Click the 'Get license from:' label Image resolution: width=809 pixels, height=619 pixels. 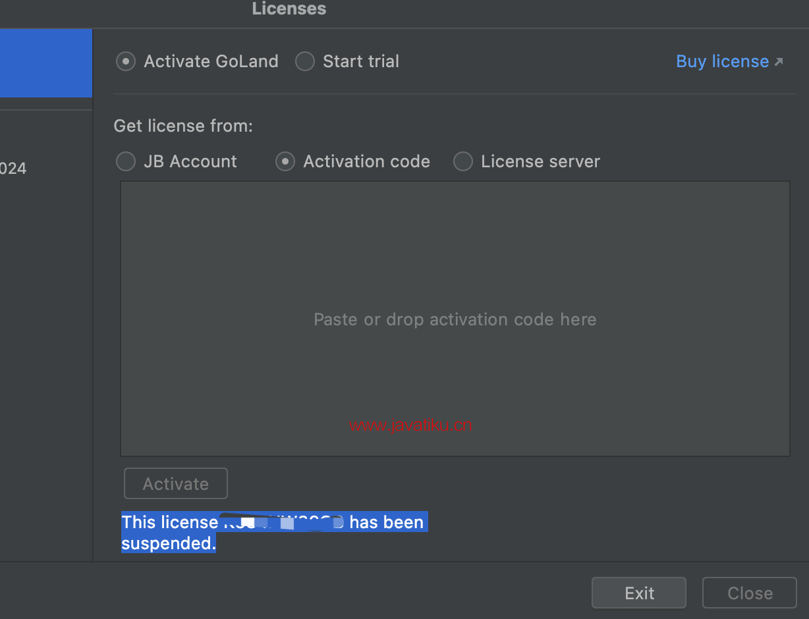(183, 126)
